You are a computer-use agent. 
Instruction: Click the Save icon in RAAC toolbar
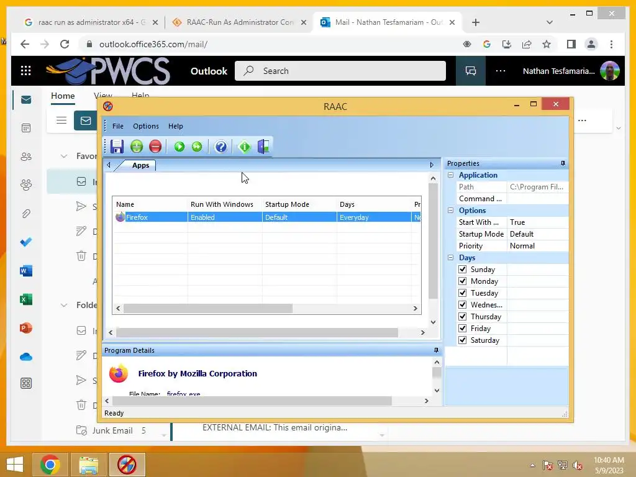tap(117, 147)
